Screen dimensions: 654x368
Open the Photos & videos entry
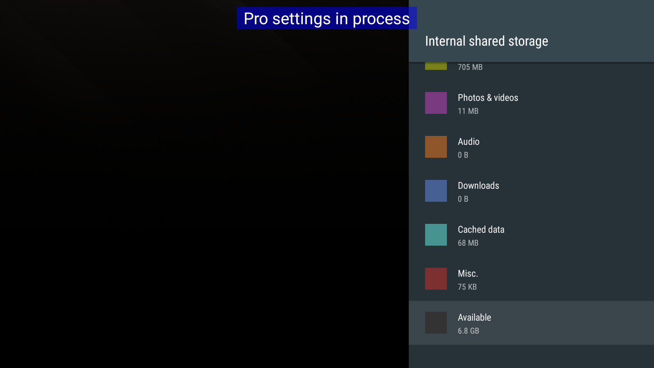click(x=488, y=98)
